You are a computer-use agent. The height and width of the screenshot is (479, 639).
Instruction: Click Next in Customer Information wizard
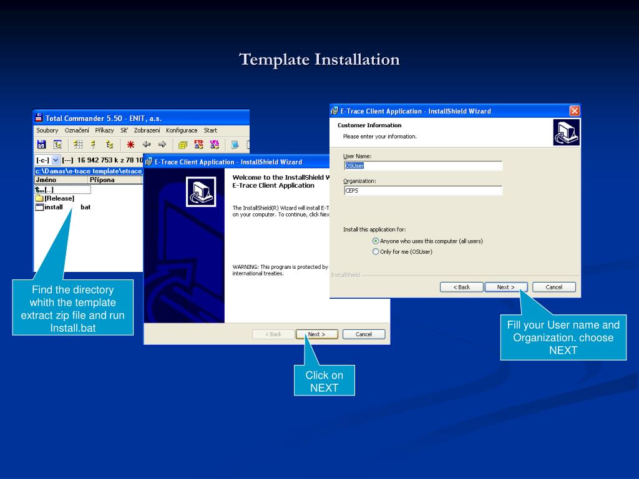505,287
